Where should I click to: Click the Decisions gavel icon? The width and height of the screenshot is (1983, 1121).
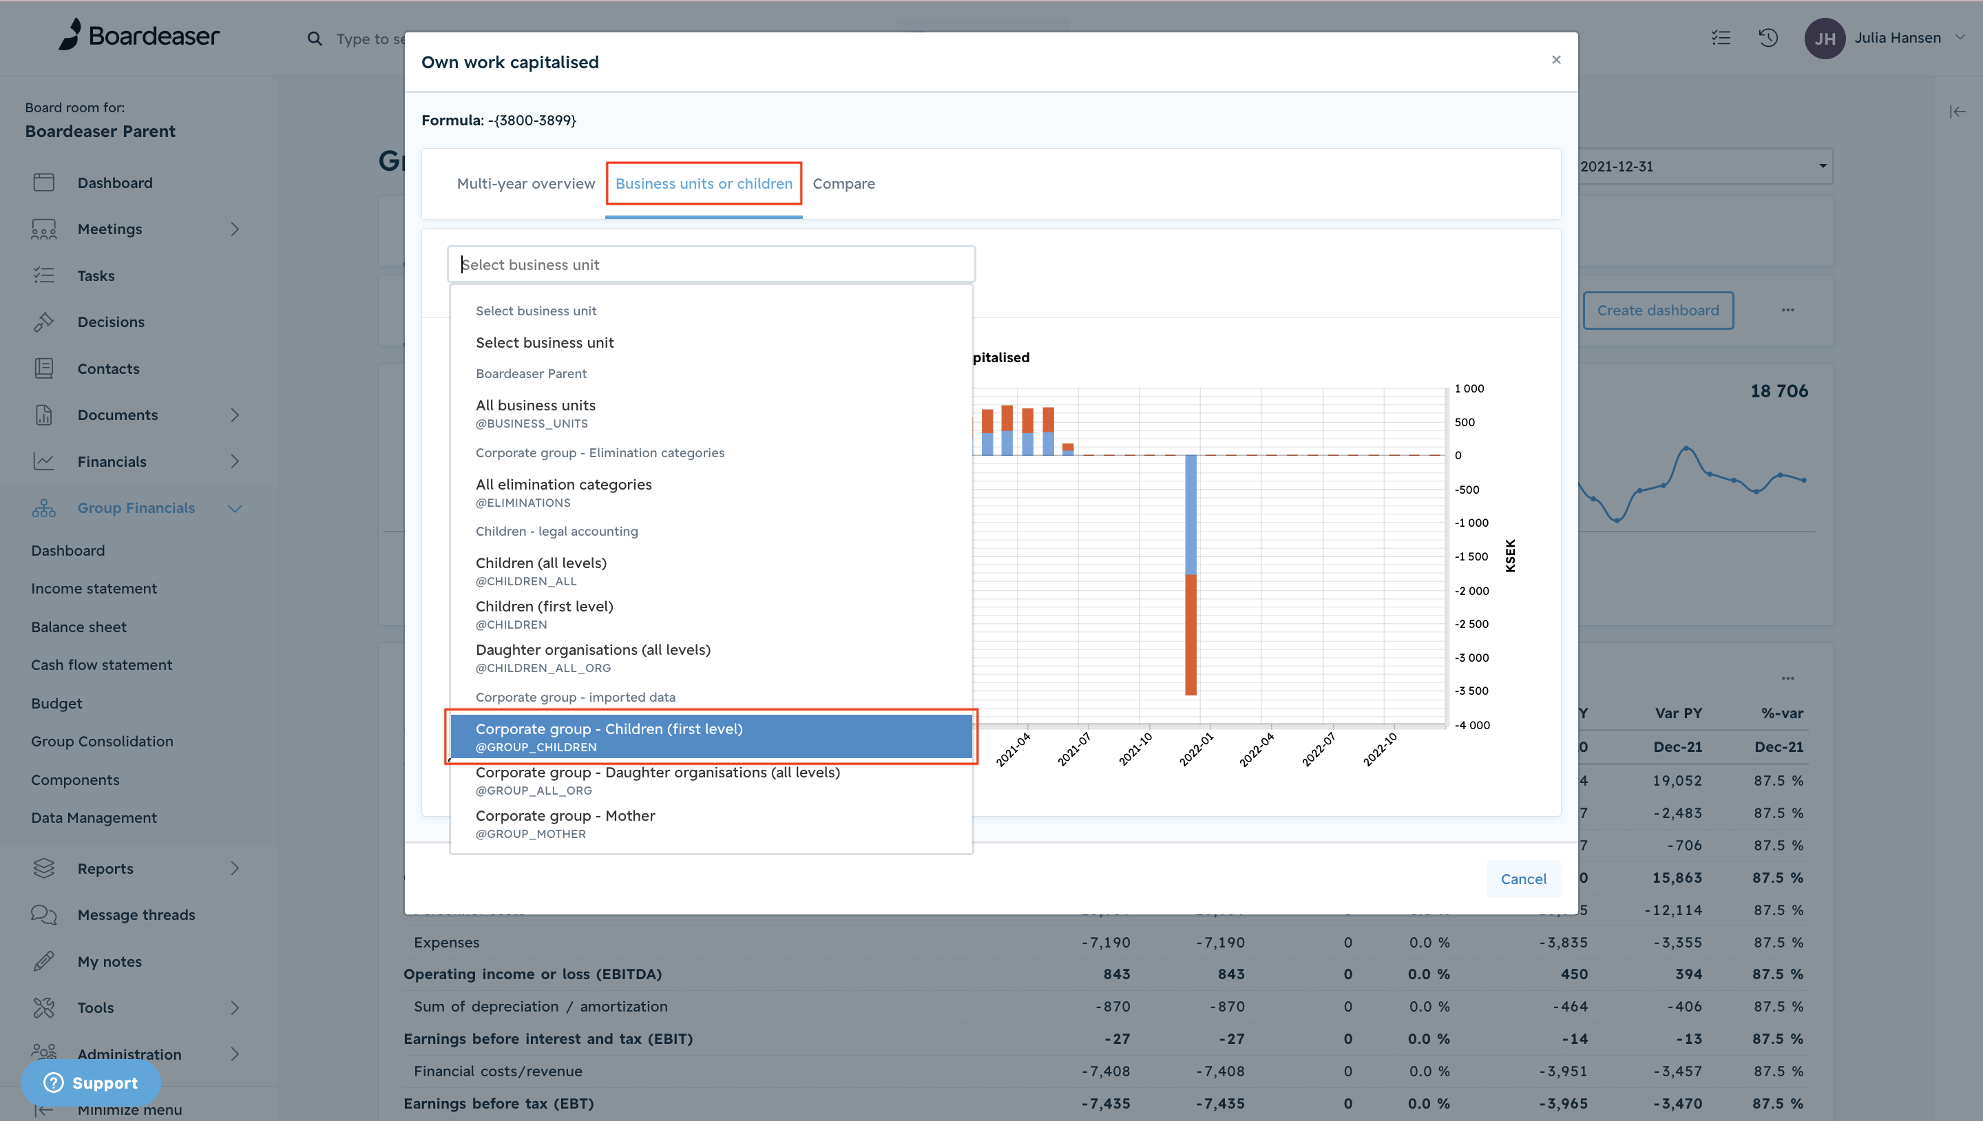(x=44, y=322)
